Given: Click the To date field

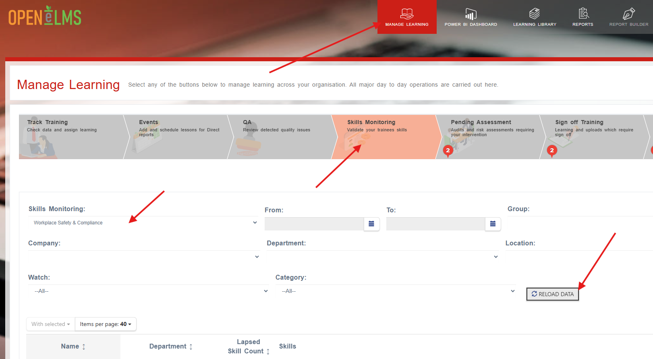Looking at the screenshot, I should click(x=435, y=224).
